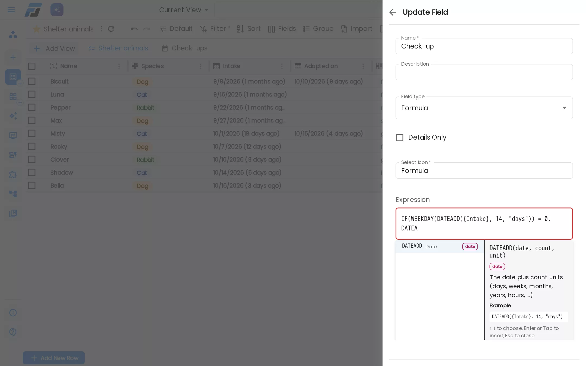
Task: Click the help question mark icon
Action: [13, 332]
